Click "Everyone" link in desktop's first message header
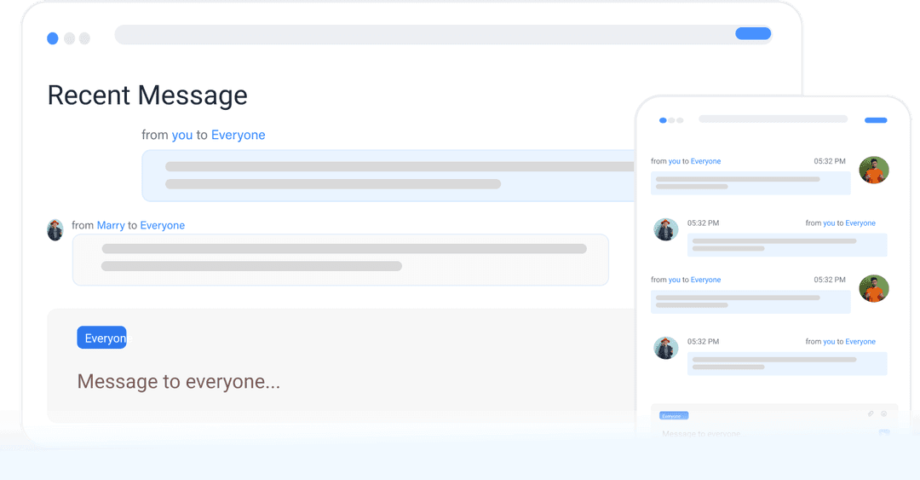Screen dimensions: 920x480 pyautogui.click(x=238, y=135)
